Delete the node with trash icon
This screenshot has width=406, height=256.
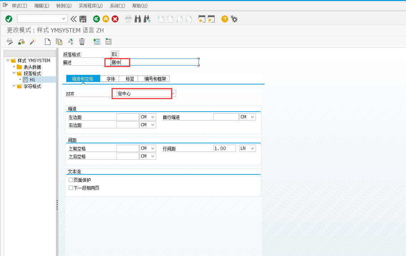point(82,42)
